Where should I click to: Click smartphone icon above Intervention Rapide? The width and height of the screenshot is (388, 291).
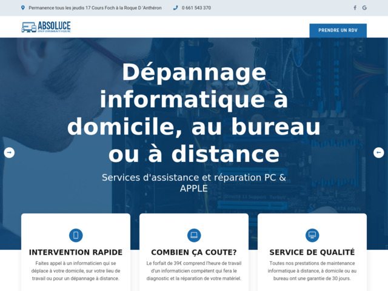tap(76, 235)
